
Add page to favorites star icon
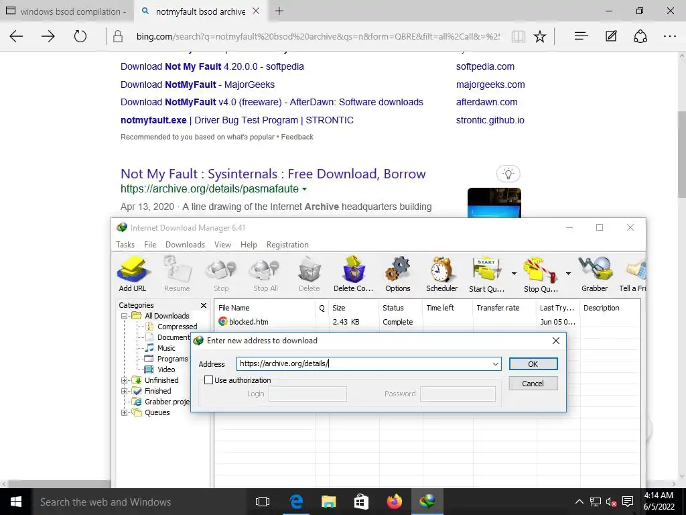click(x=540, y=36)
